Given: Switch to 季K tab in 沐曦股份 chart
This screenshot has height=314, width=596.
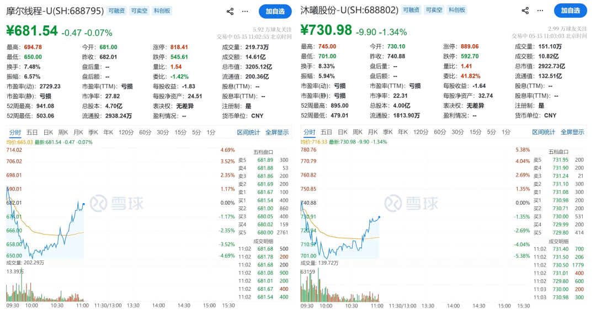Looking at the screenshot, I should [388, 132].
